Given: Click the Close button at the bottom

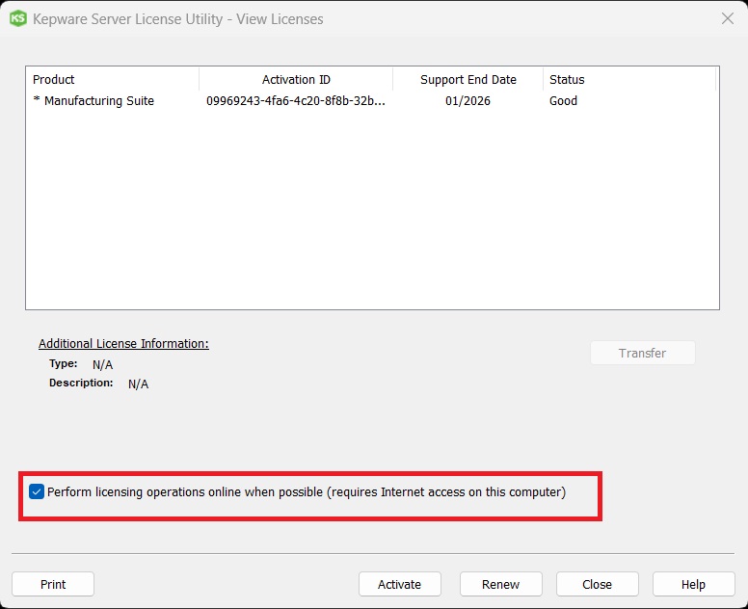Looking at the screenshot, I should click(597, 584).
